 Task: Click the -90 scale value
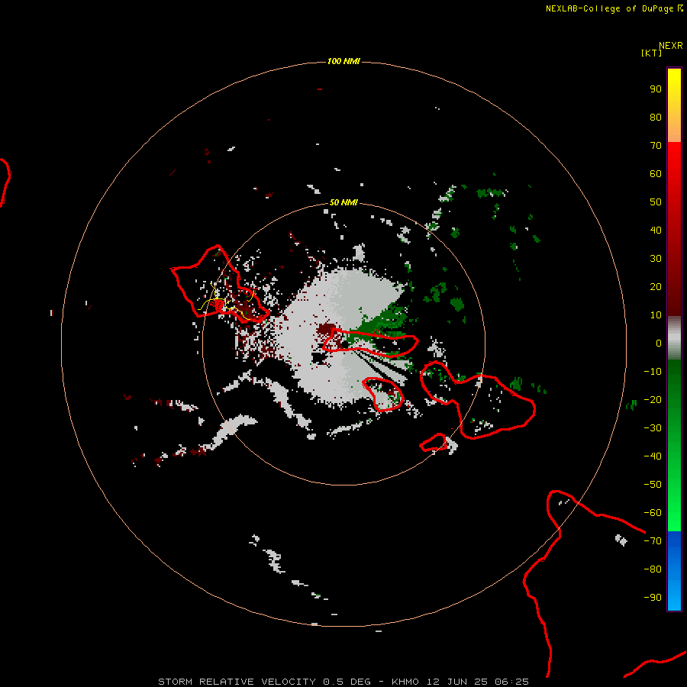click(x=653, y=598)
